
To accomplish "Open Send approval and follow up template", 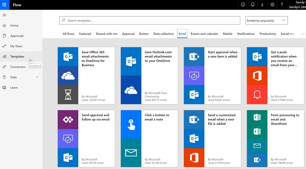I will 86,139.
